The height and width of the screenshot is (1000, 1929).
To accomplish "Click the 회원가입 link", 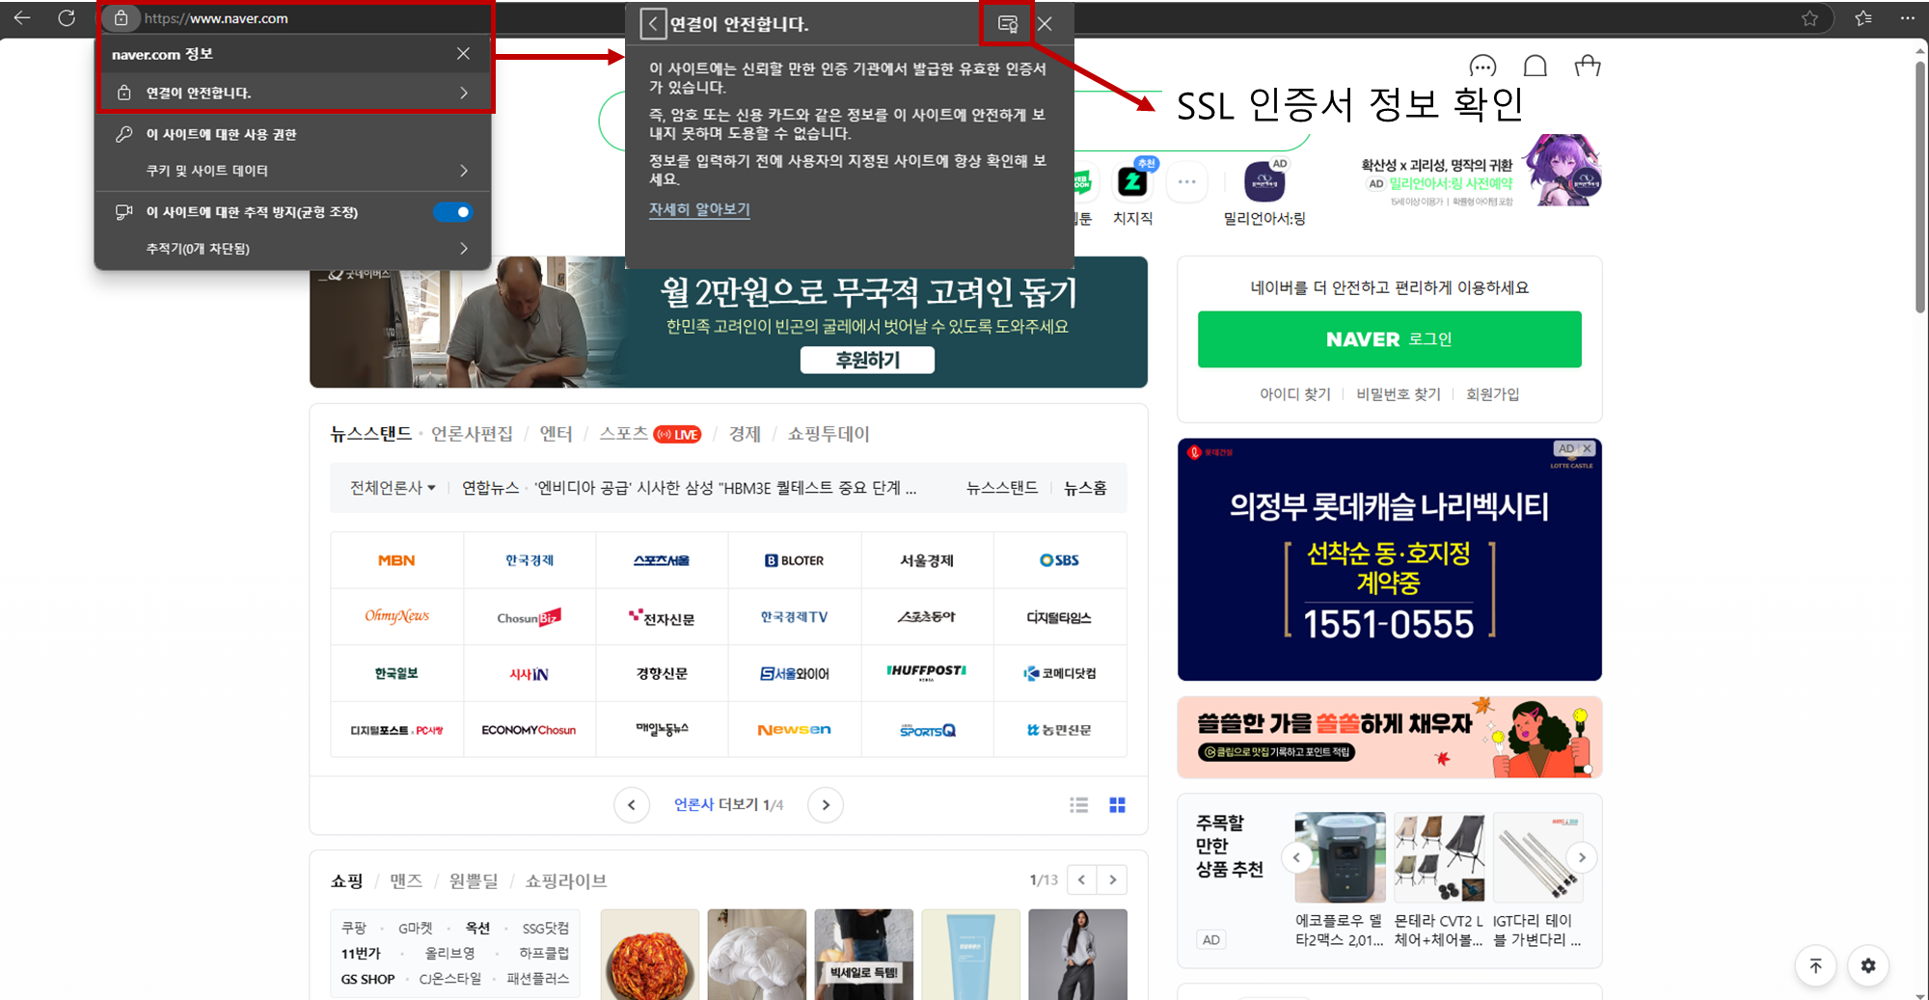I will point(1492,393).
